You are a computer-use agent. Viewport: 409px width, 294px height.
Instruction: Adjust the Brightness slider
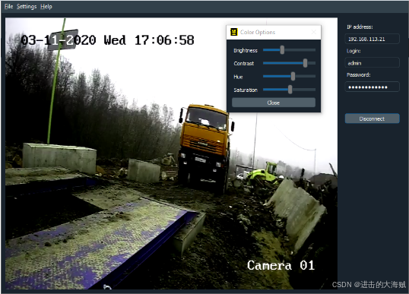(282, 50)
